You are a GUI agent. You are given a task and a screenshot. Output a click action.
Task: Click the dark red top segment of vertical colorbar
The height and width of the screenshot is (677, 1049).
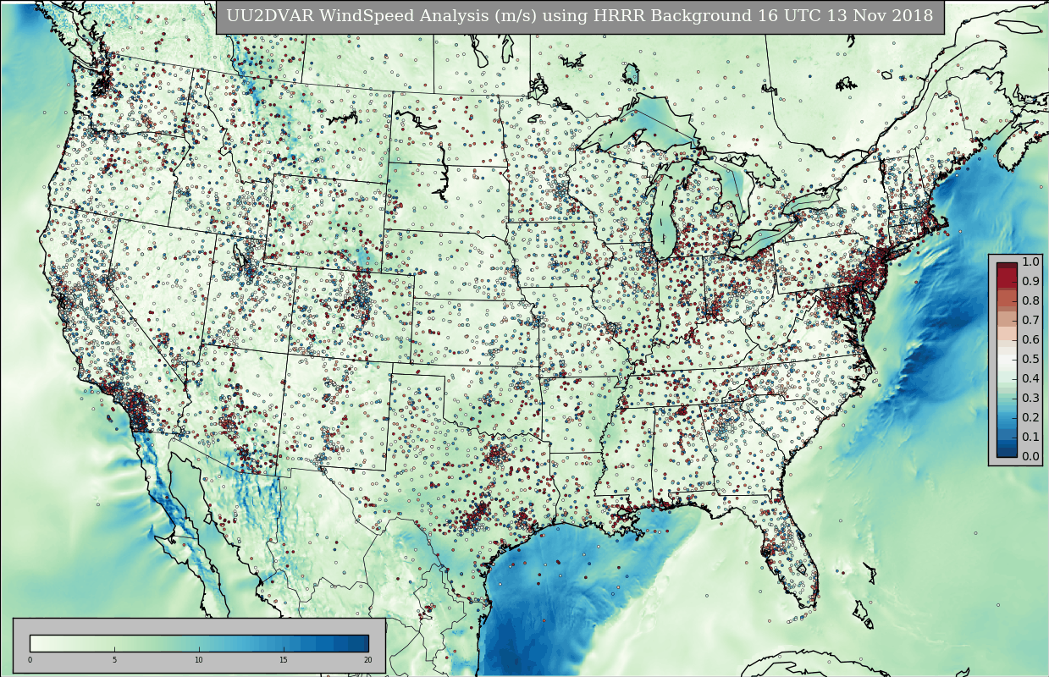click(1007, 267)
